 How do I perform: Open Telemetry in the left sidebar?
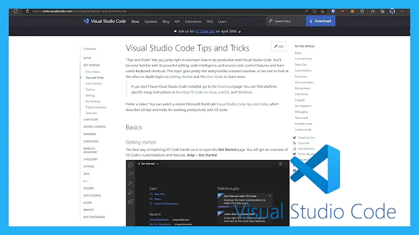[x=91, y=113]
